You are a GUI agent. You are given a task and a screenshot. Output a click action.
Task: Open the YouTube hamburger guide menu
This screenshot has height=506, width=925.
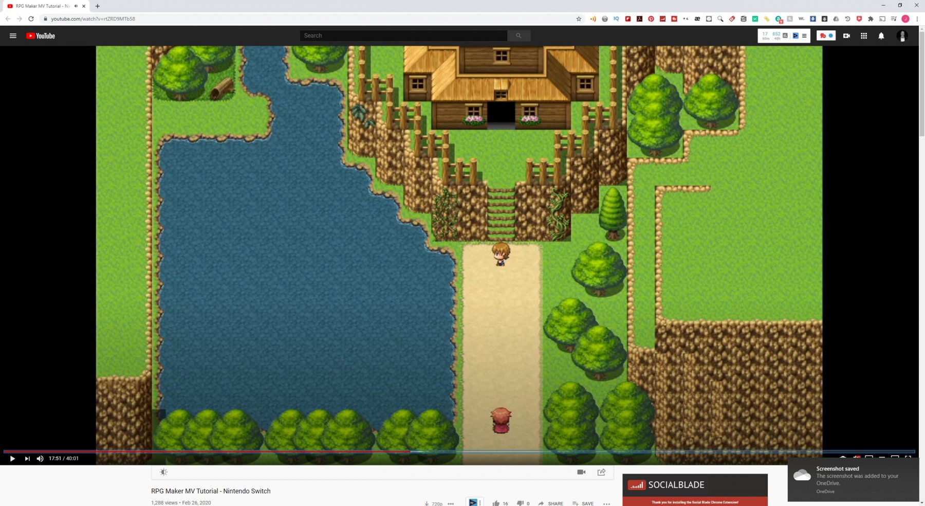point(13,35)
